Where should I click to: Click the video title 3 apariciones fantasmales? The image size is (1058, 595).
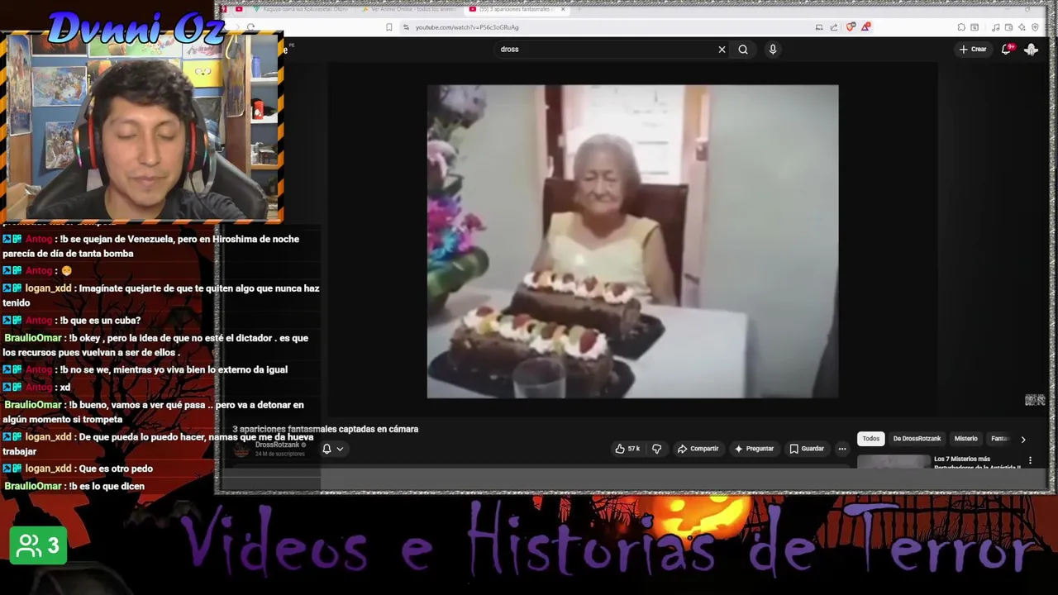[325, 429]
